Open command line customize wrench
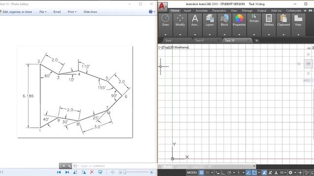Viewport: 314px width, 176px height. 69,166
